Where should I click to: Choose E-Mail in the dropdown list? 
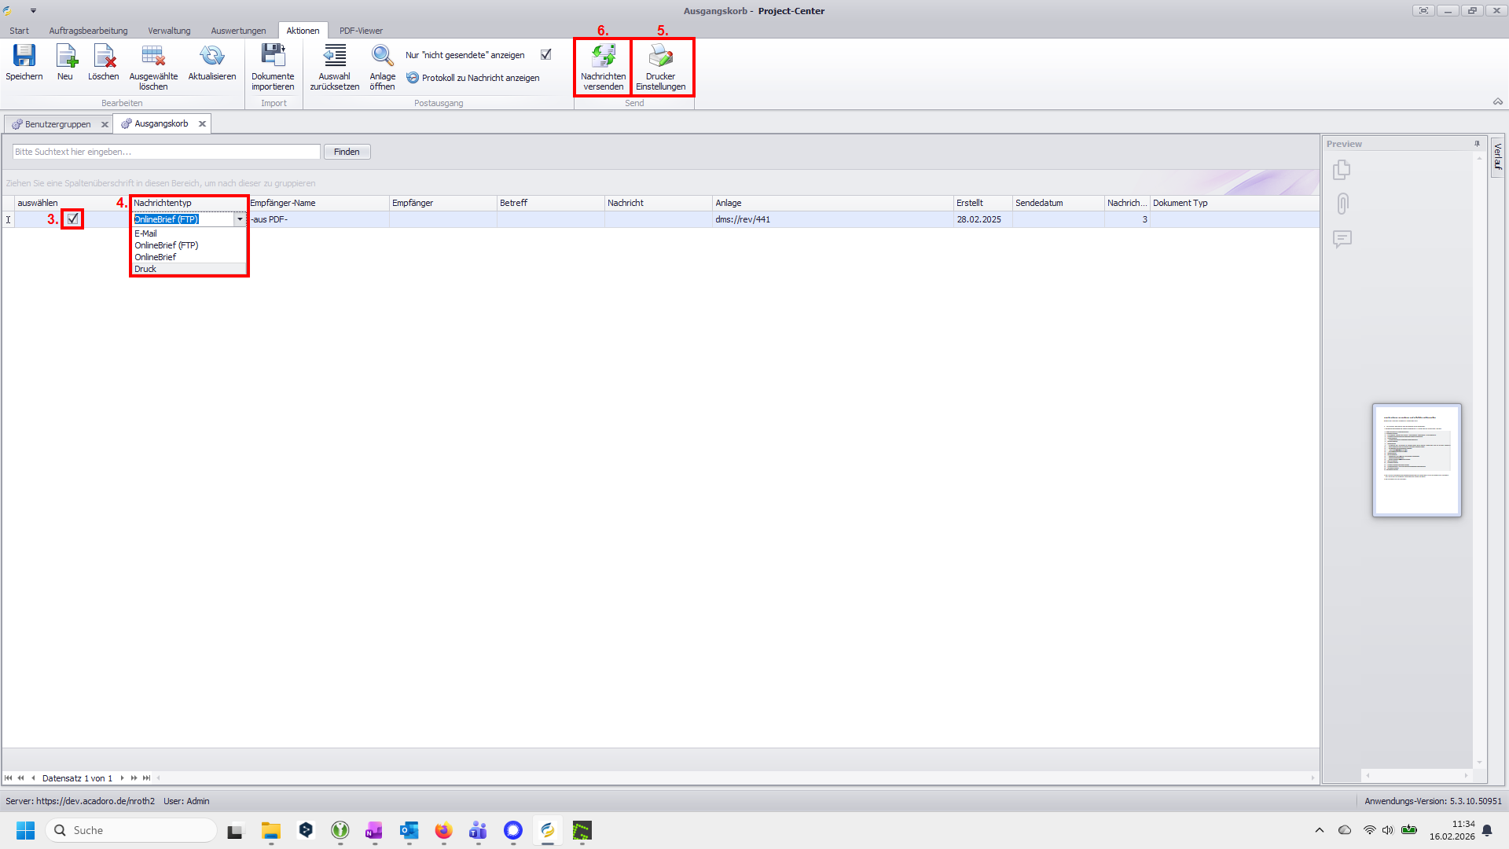pyautogui.click(x=145, y=233)
